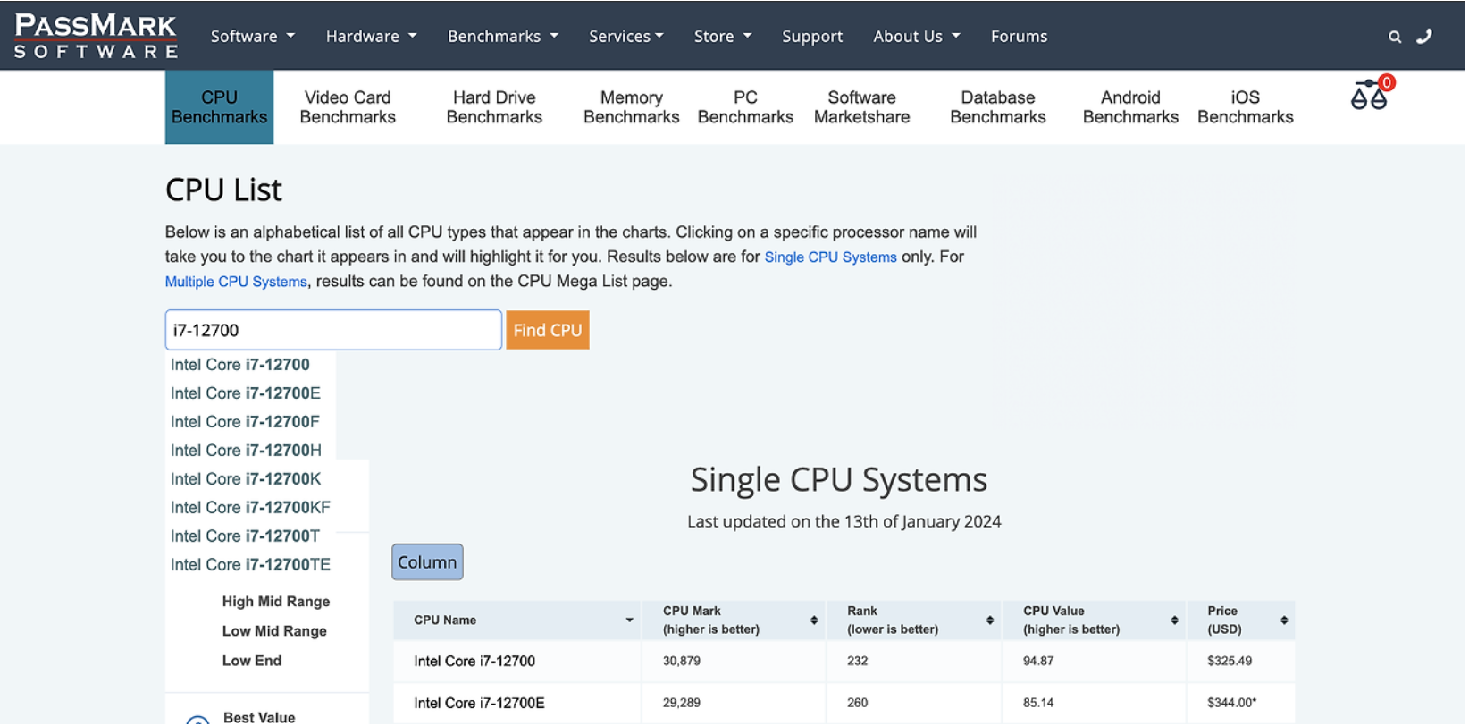The width and height of the screenshot is (1469, 726).
Task: Open the Services dropdown menu
Action: click(626, 37)
